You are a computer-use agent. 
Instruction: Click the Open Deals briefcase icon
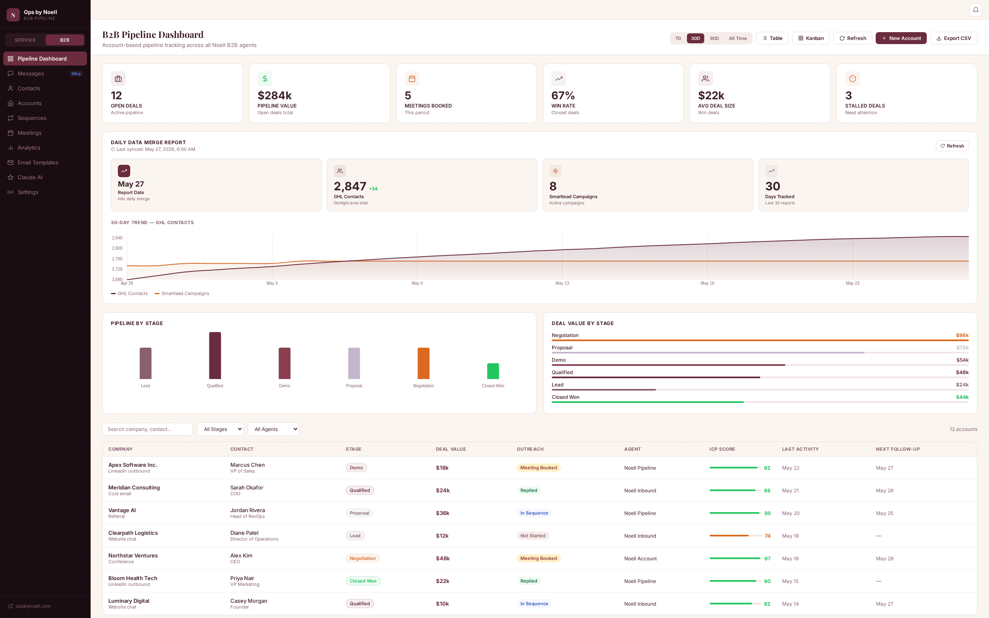pyautogui.click(x=118, y=79)
